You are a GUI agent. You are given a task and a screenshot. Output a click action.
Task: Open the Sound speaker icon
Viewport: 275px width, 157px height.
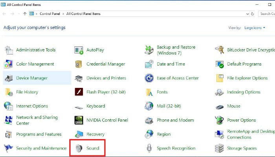pyautogui.click(x=79, y=148)
